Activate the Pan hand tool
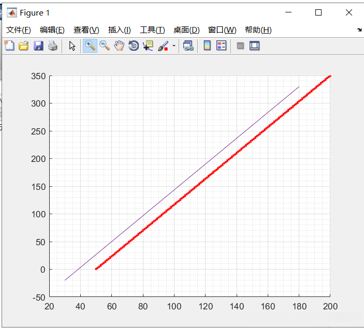Image resolution: width=364 pixels, height=328 pixels. [x=119, y=46]
